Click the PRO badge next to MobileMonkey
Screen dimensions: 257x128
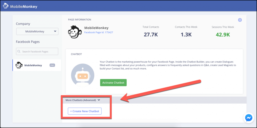[x=52, y=65]
